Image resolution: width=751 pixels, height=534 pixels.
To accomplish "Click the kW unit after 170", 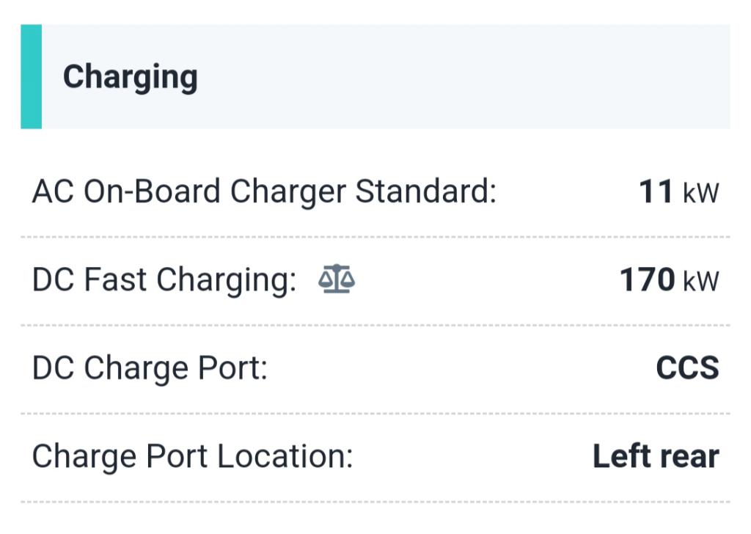I will click(x=700, y=281).
